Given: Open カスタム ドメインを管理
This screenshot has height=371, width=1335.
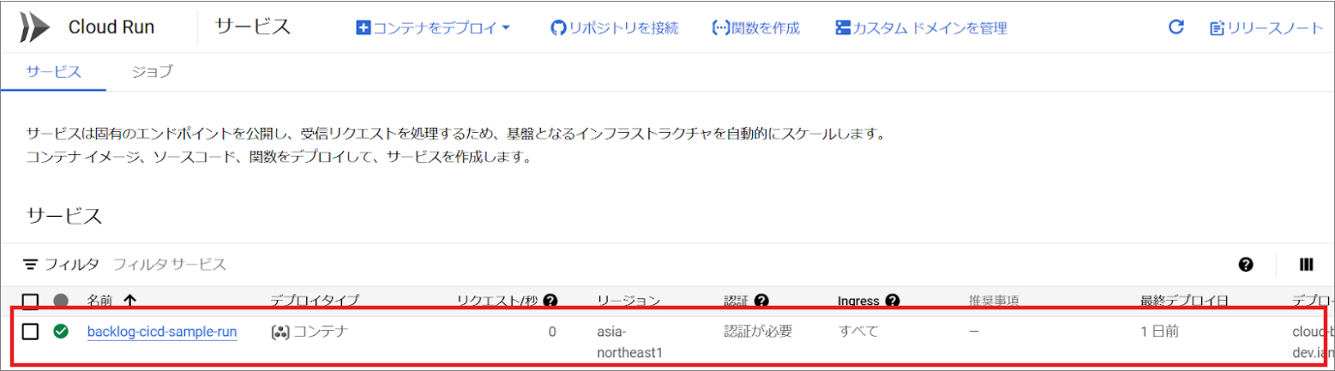Looking at the screenshot, I should [x=921, y=27].
